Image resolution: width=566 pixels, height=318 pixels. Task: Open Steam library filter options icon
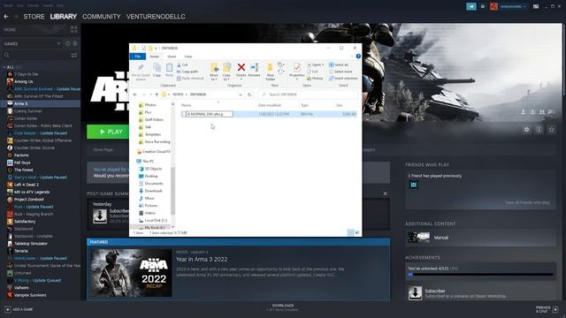[74, 55]
